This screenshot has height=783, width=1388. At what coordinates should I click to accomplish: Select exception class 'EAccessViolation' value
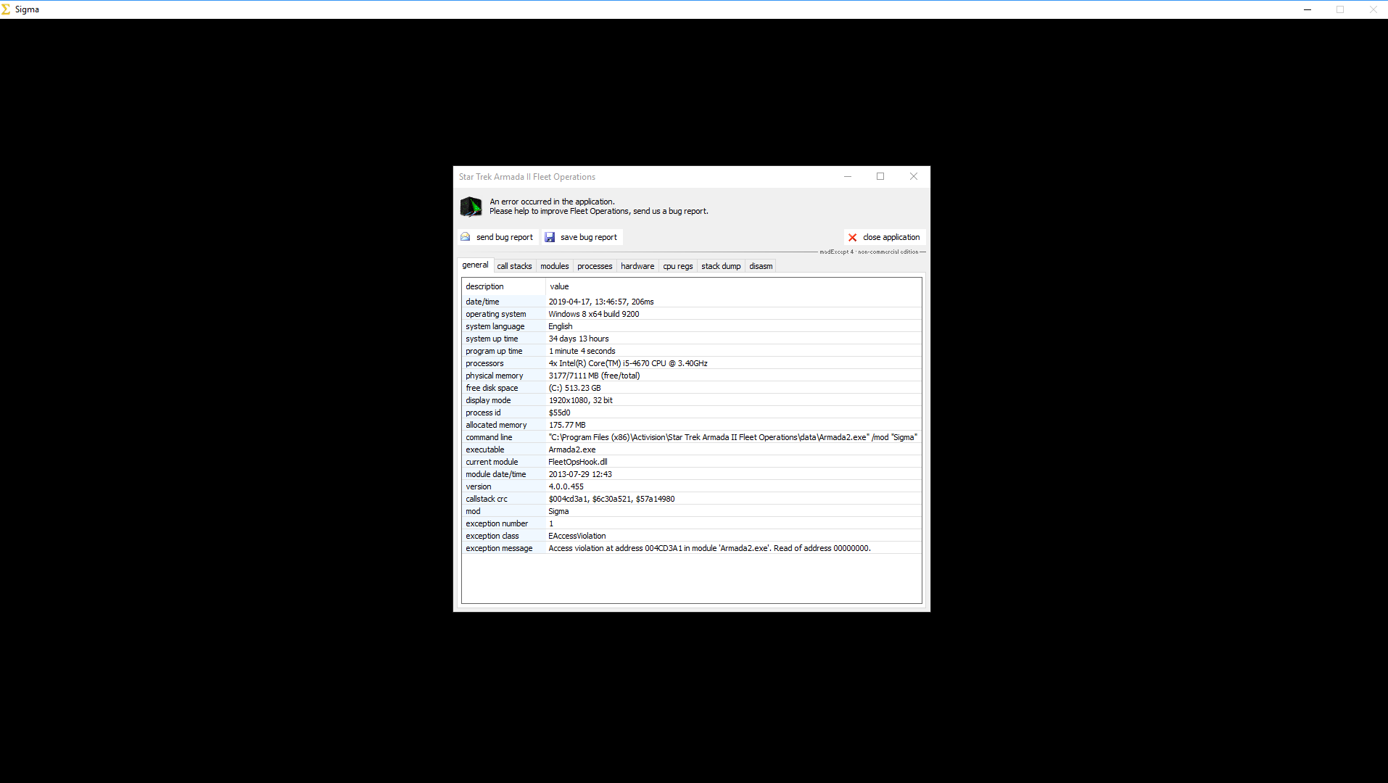point(577,536)
